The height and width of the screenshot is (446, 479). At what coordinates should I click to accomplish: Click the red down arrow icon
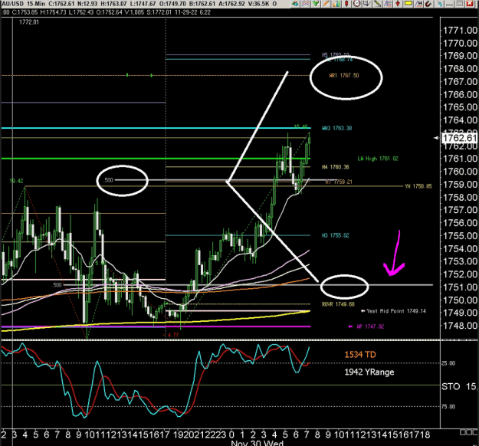click(x=398, y=4)
